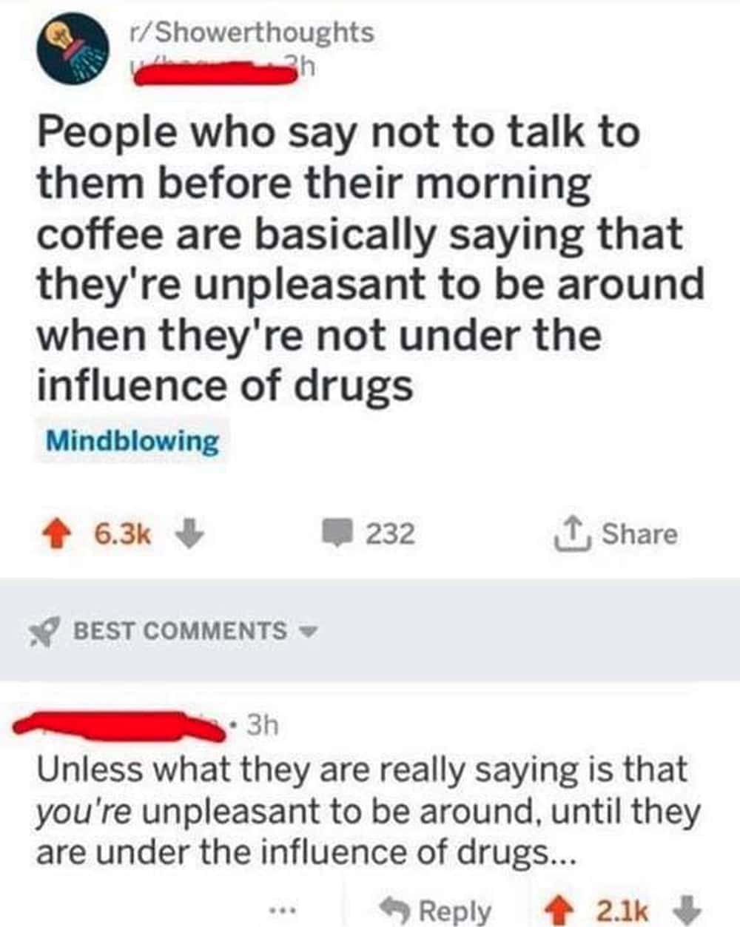740x927 pixels.
Task: Open the redacted commenter's username
Action: [121, 725]
